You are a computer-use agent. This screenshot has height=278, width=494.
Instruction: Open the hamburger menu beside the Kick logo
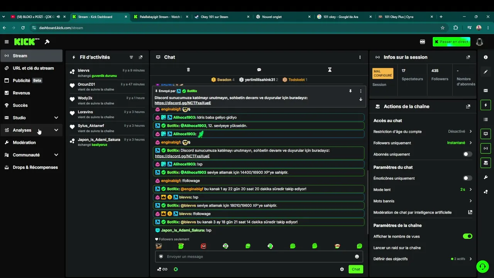click(7, 42)
